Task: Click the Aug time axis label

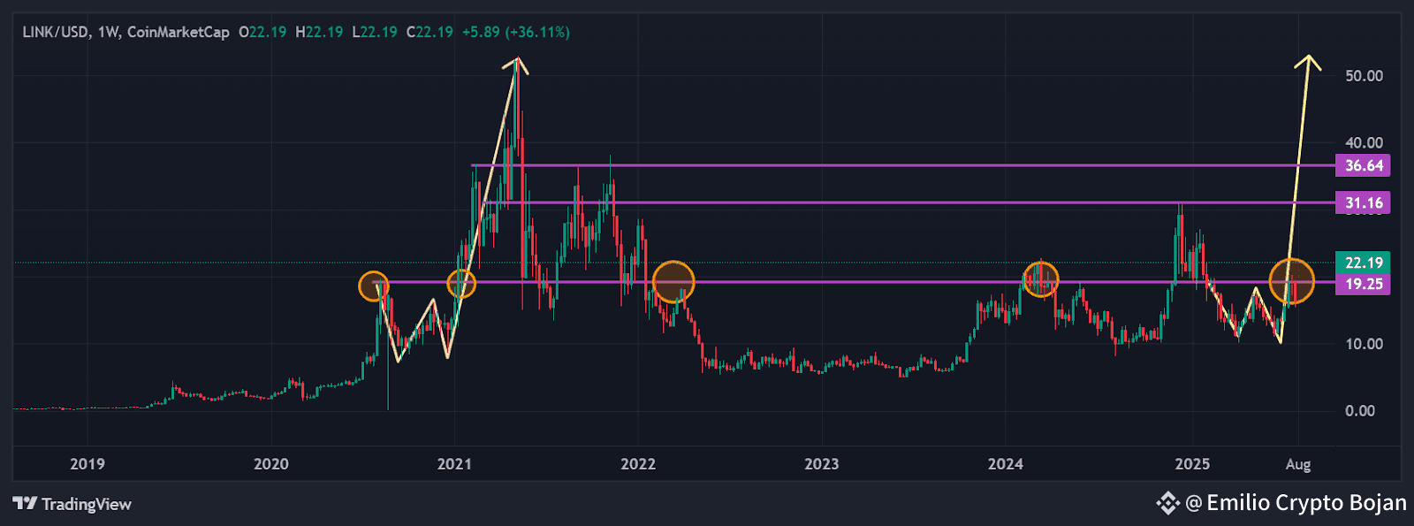Action: [1298, 464]
